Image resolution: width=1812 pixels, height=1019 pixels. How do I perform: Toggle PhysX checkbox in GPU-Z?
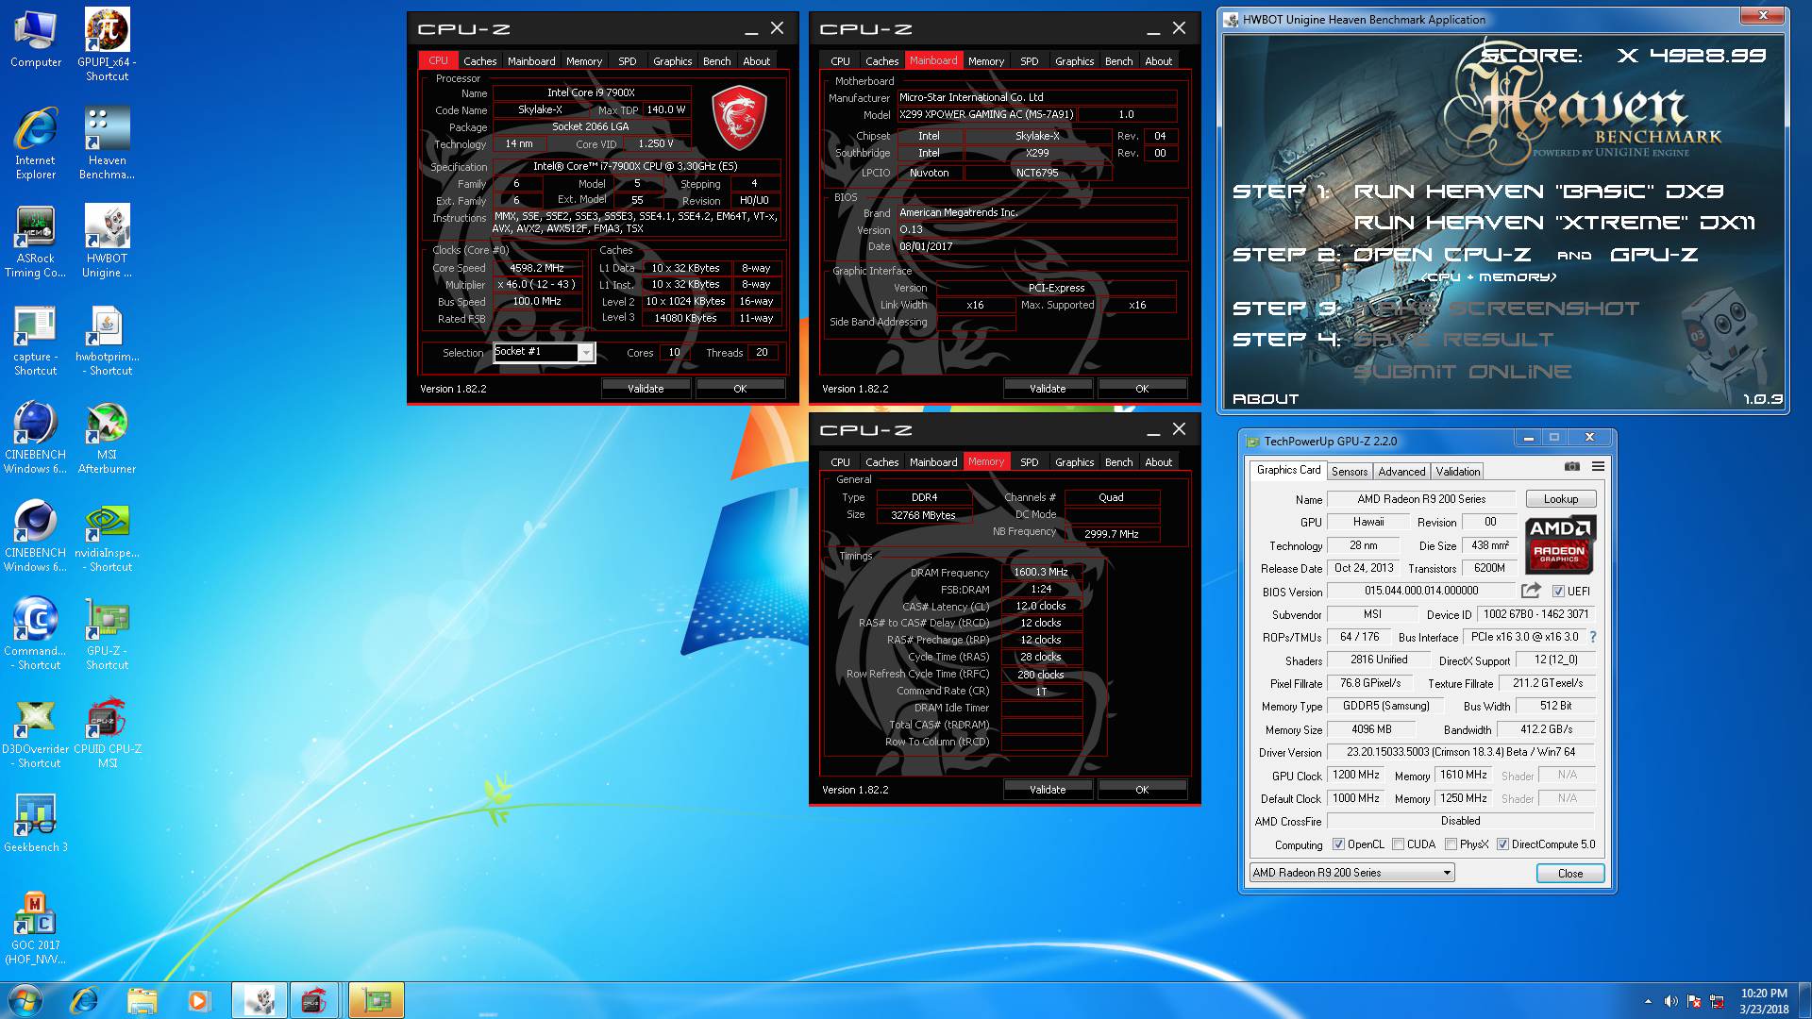click(1451, 844)
